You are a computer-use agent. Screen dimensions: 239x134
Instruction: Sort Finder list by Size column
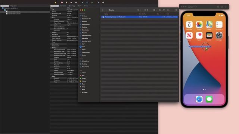pos(158,14)
